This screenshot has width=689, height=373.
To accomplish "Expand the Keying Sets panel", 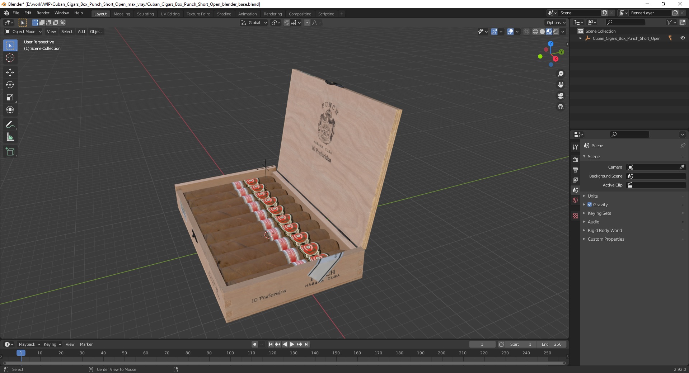I will point(599,213).
